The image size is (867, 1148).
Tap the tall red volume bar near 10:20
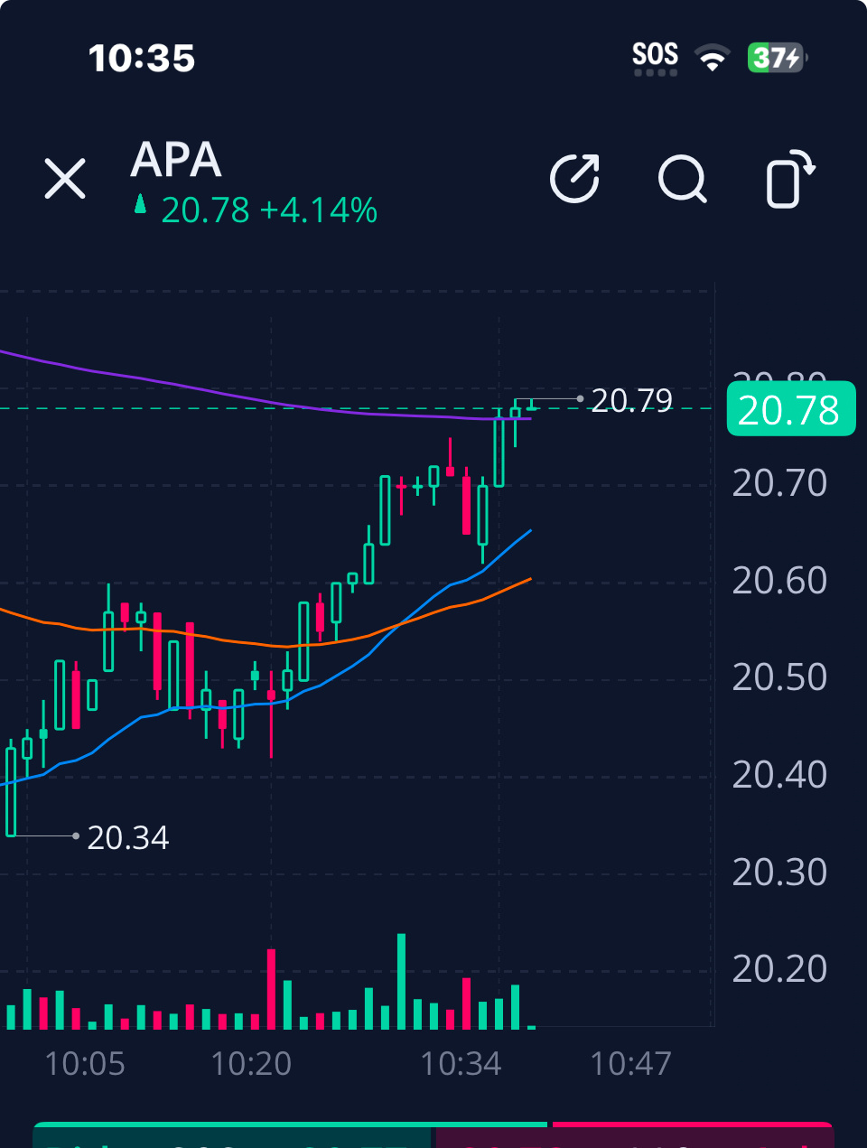271,990
